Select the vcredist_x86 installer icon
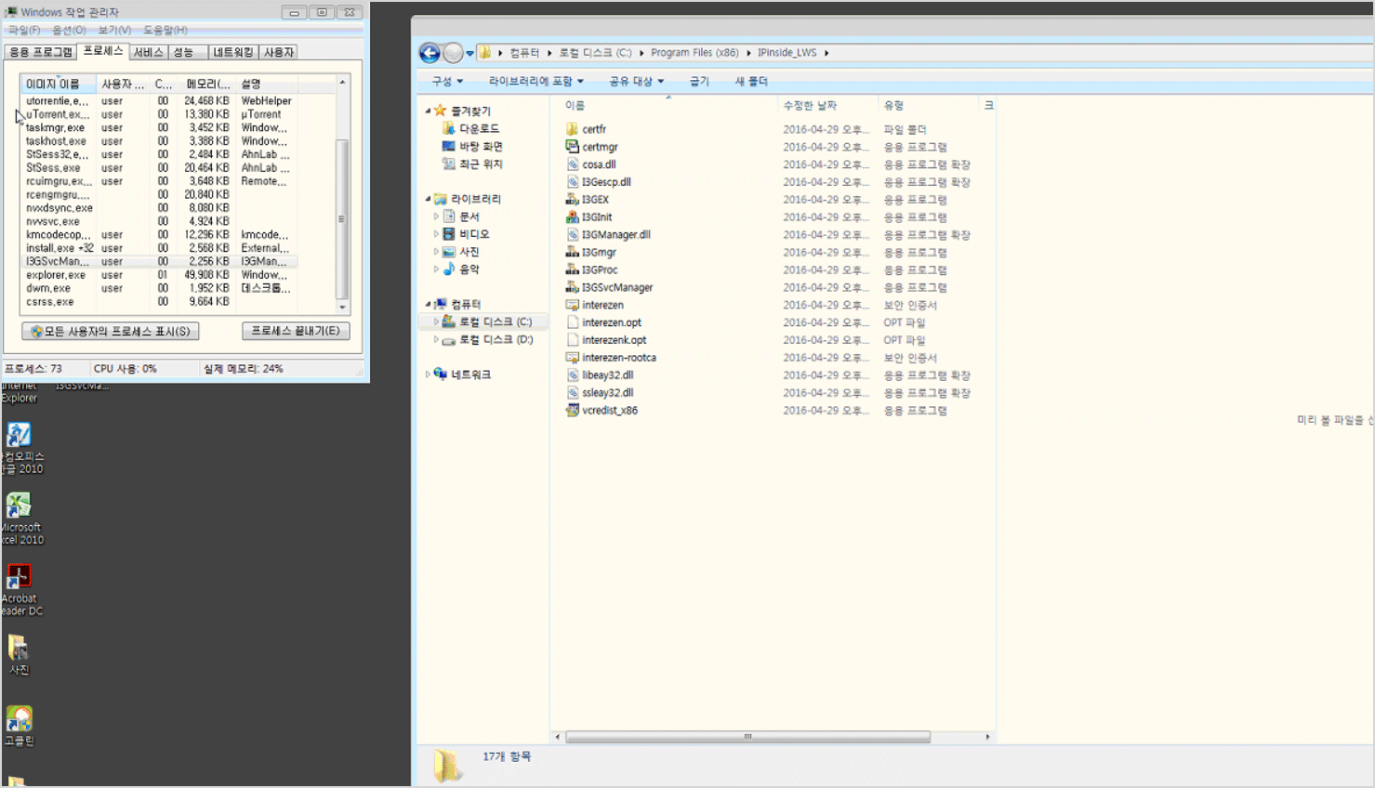Image resolution: width=1375 pixels, height=788 pixels. click(572, 410)
